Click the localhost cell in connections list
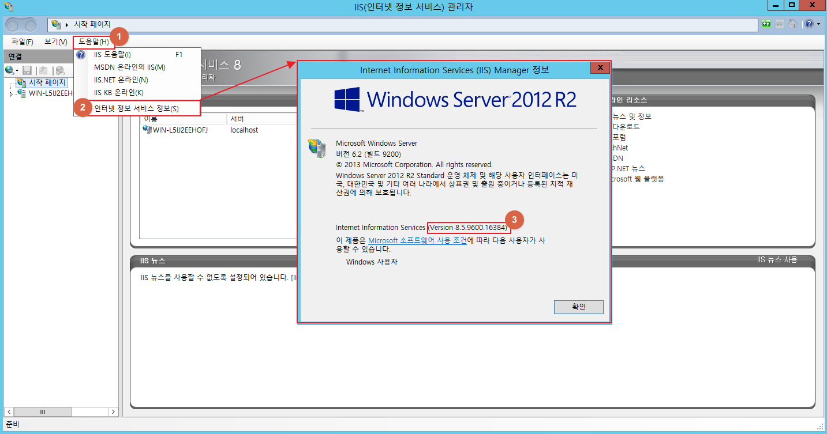This screenshot has height=434, width=827. pyautogui.click(x=244, y=130)
